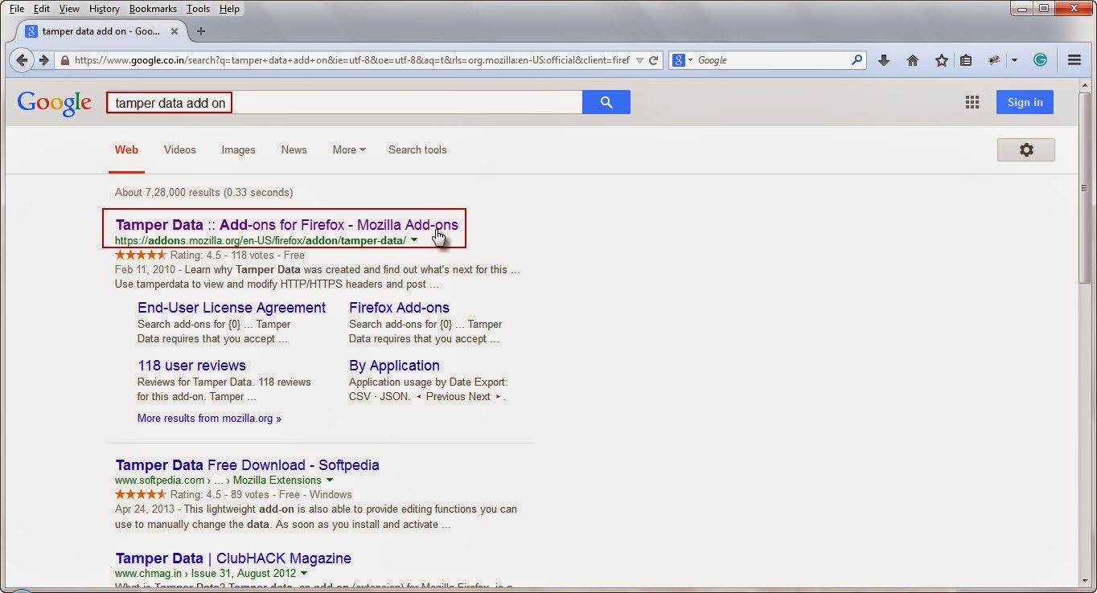1097x593 pixels.
Task: Click the Forward arrow navigation button
Action: [43, 60]
